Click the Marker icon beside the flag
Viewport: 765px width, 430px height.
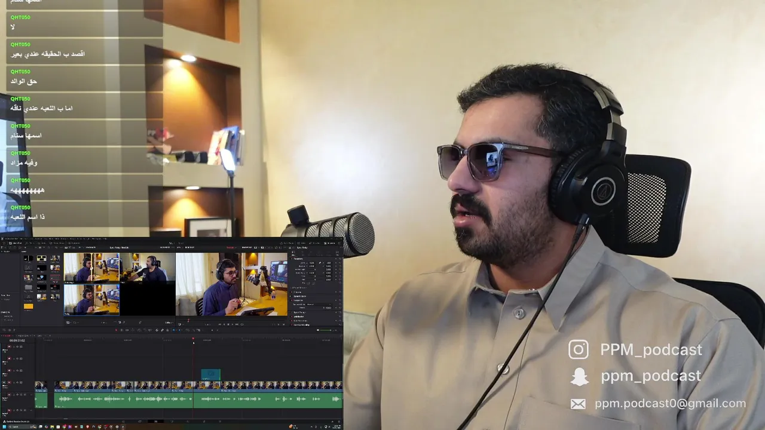(179, 330)
